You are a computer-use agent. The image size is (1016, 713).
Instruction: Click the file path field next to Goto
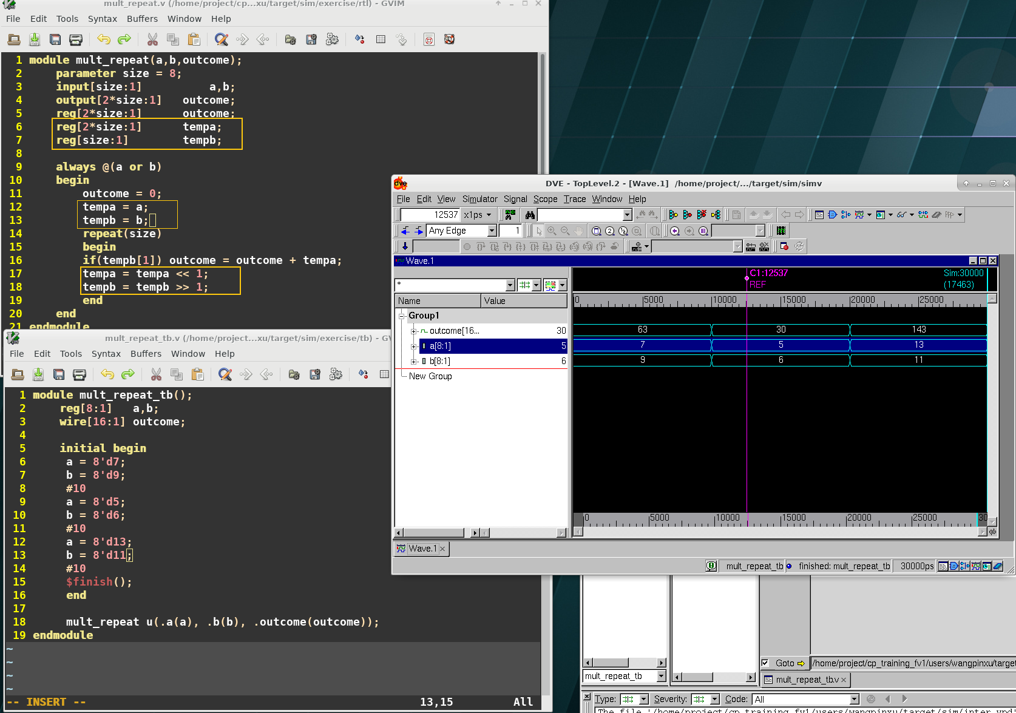coord(913,663)
